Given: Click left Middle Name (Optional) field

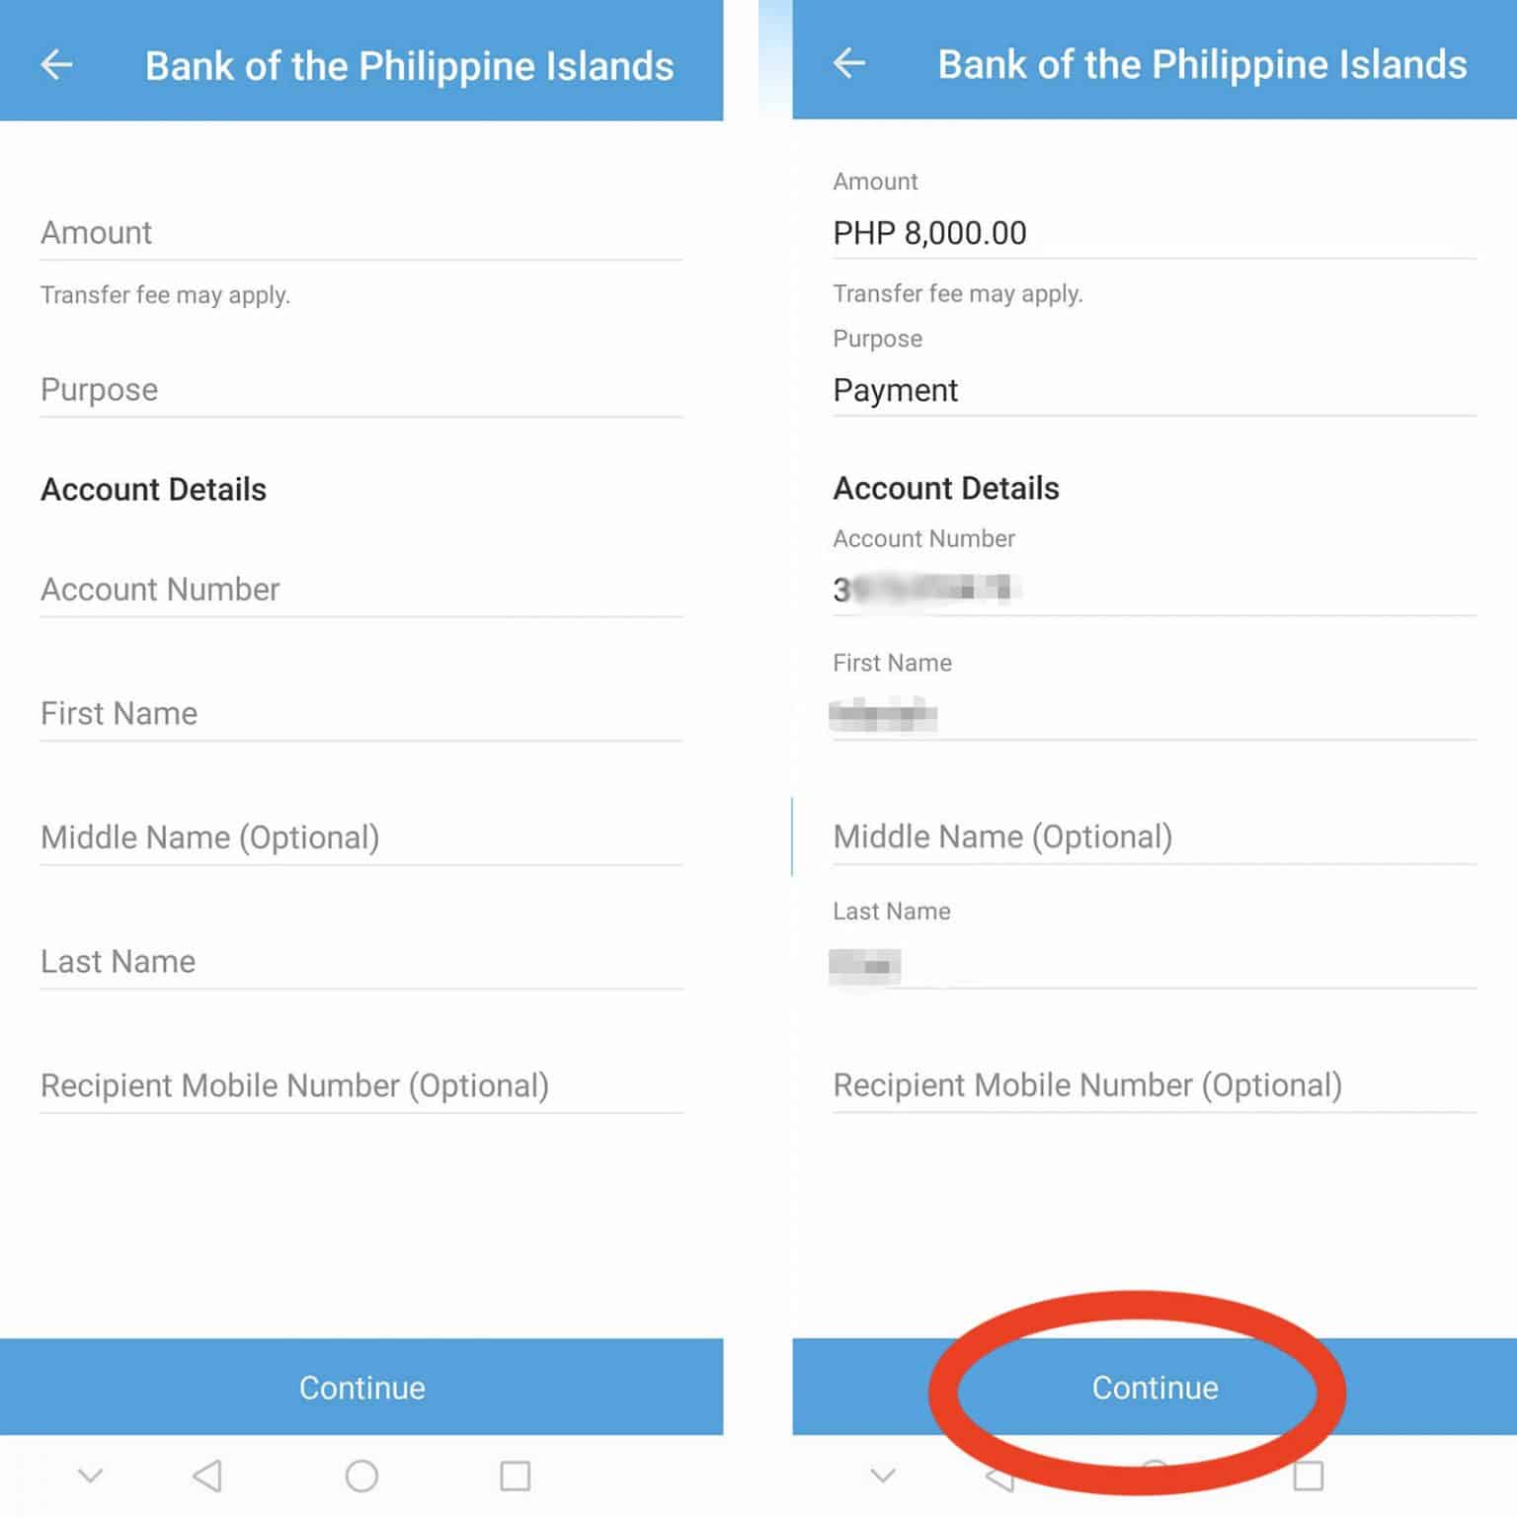Looking at the screenshot, I should [x=360, y=838].
